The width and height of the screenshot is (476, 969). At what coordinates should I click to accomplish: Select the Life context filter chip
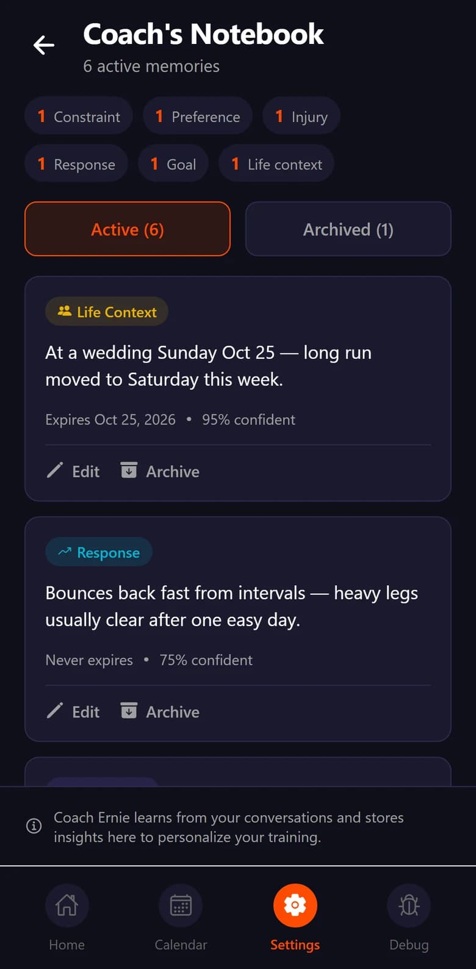pyautogui.click(x=276, y=164)
